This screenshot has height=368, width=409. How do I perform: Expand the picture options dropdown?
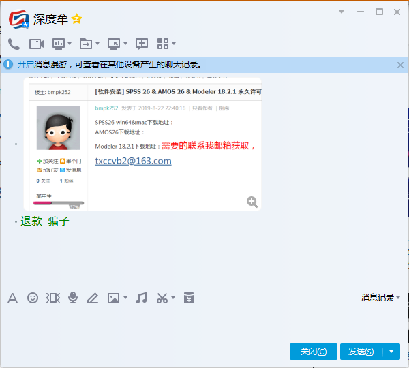pyautogui.click(x=125, y=298)
